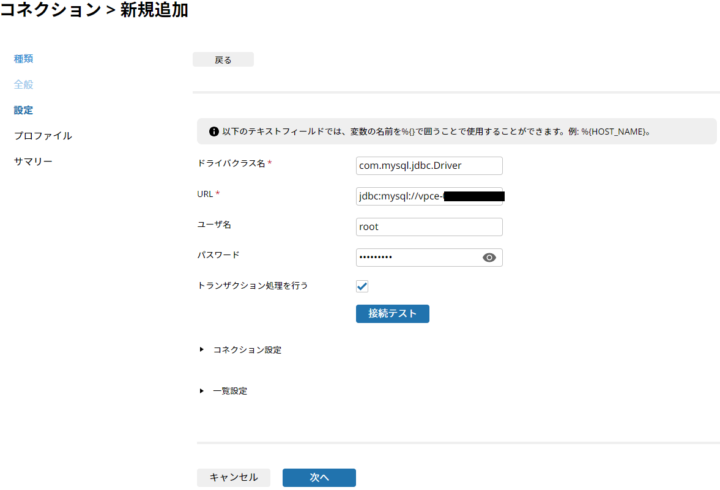
Task: Focus the ドライバクラス名 input field
Action: [428, 166]
